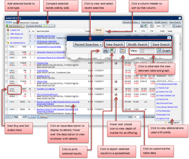Go to next page using pagination arrow
Image resolution: width=189 pixels, height=159 pixels.
point(30,117)
